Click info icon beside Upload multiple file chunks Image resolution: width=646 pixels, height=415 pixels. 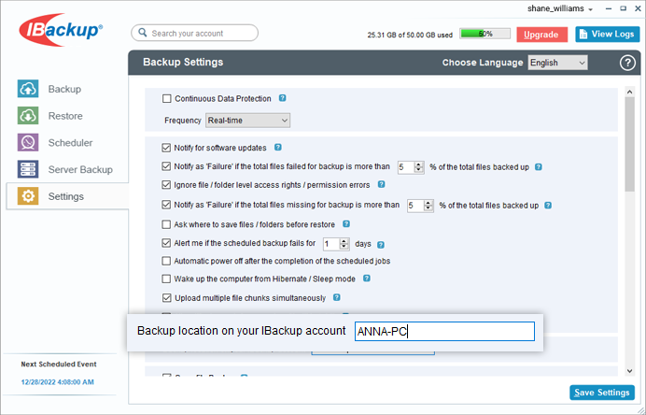[x=336, y=298]
